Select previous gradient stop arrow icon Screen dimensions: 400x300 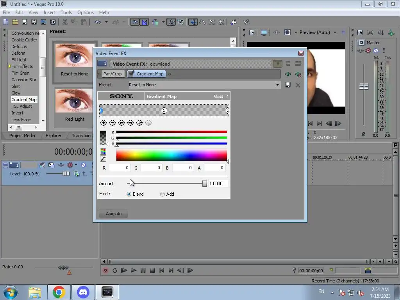click(x=121, y=123)
